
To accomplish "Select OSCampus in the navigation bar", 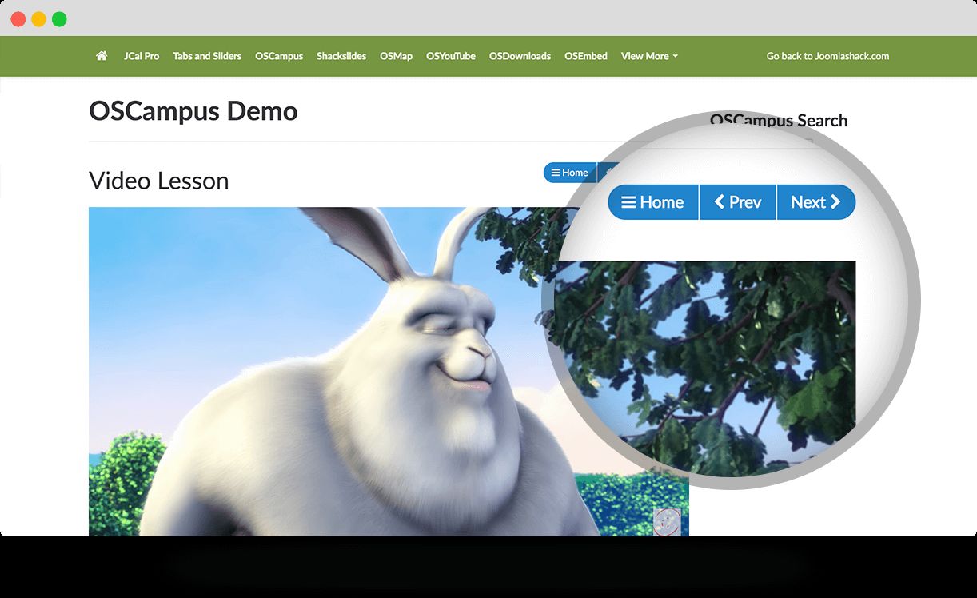I will point(279,56).
